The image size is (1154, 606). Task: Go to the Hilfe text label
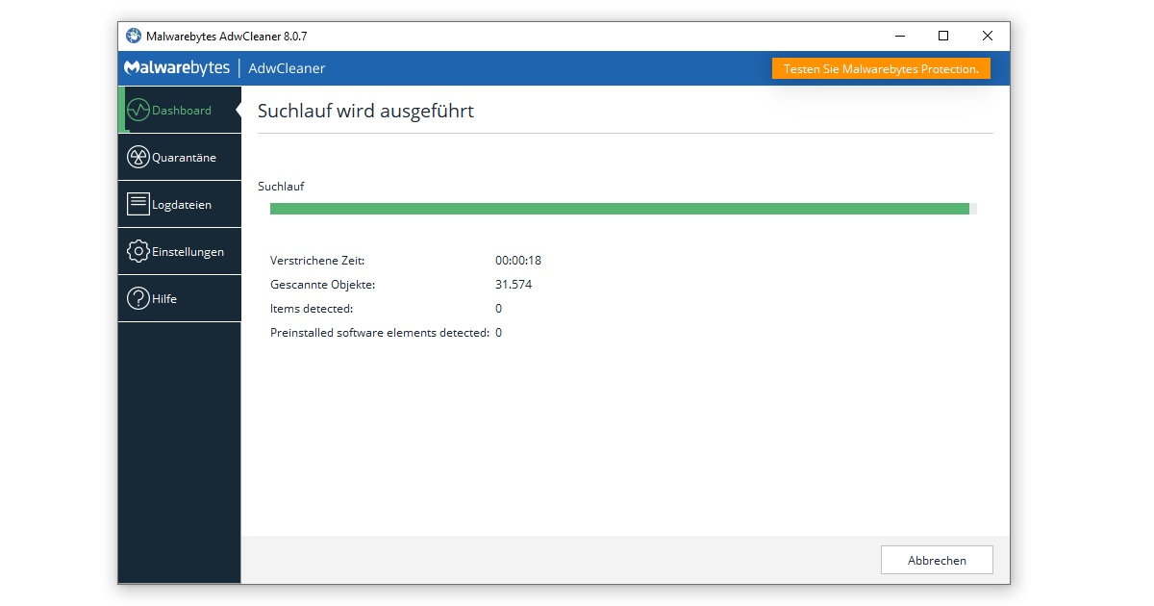164,299
